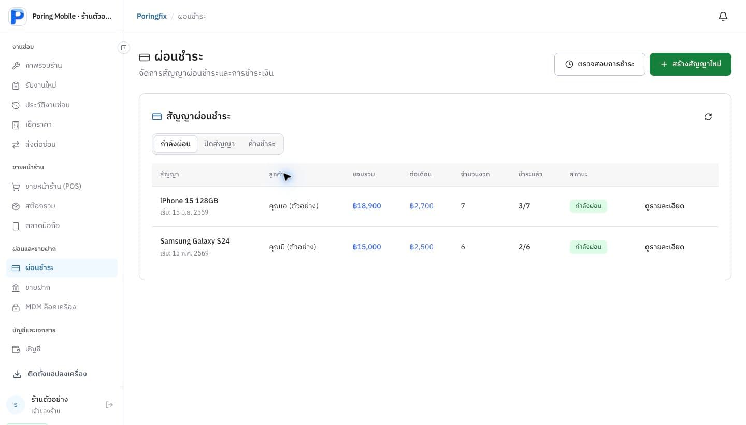746x425 pixels.
Task: Switch to ปิดสัญญา tab
Action: [219, 144]
